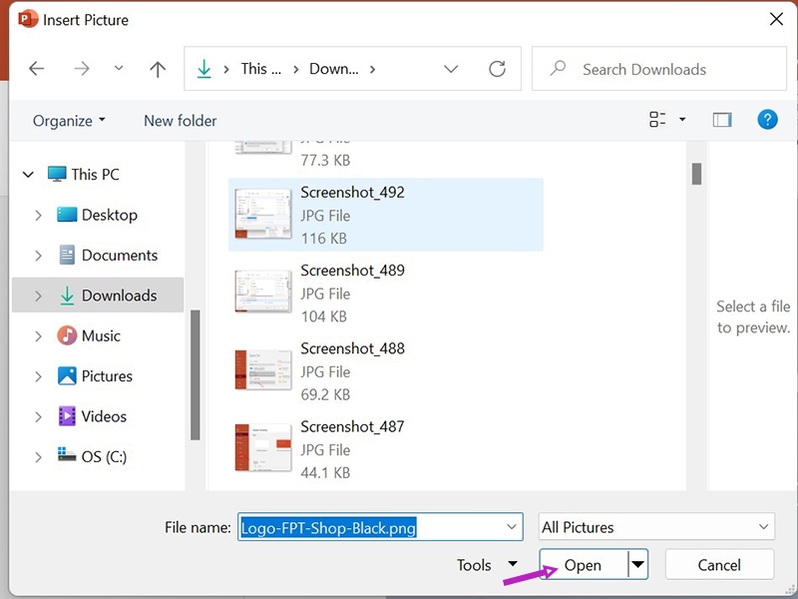This screenshot has height=599, width=798.
Task: Open Pictures in navigation pane
Action: 107,376
